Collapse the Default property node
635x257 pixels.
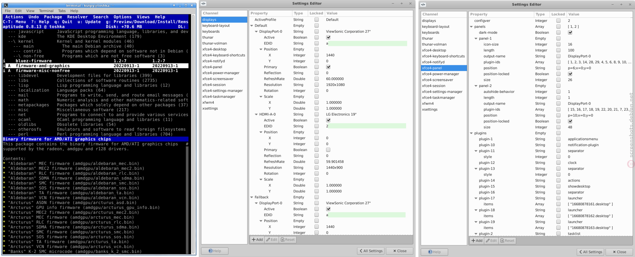[252, 26]
